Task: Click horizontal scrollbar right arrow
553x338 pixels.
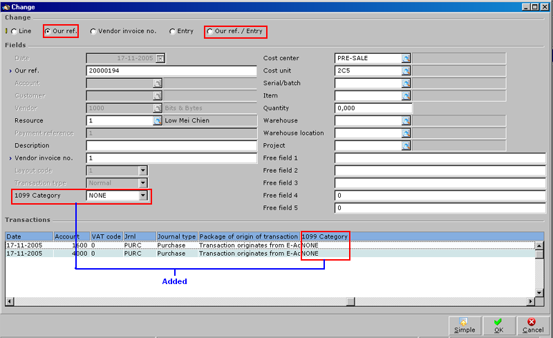Action: 531,301
